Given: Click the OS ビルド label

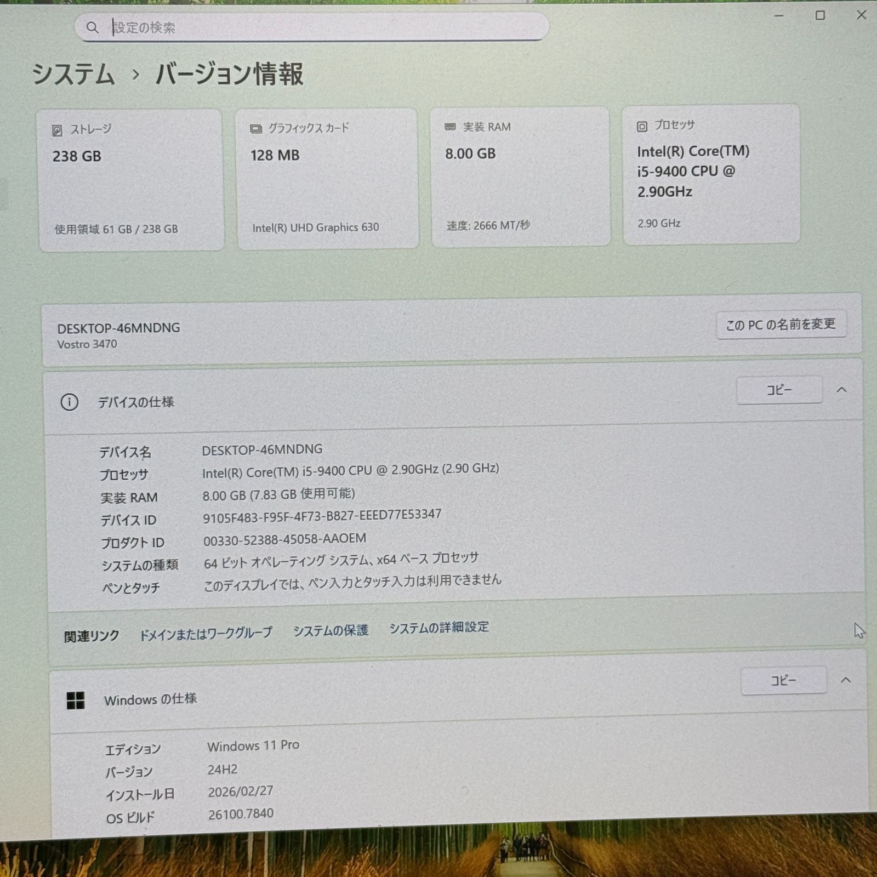Looking at the screenshot, I should 130,818.
